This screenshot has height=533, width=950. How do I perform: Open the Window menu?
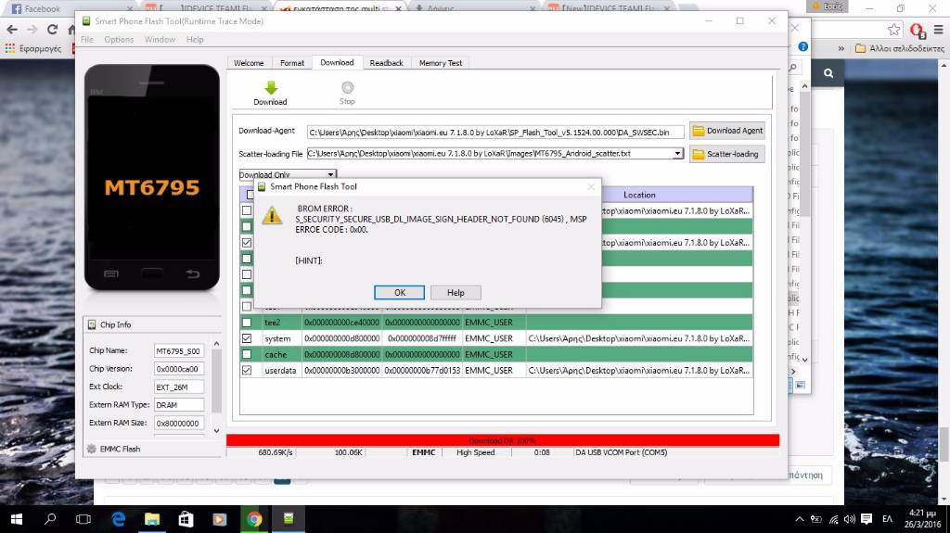[x=160, y=39]
